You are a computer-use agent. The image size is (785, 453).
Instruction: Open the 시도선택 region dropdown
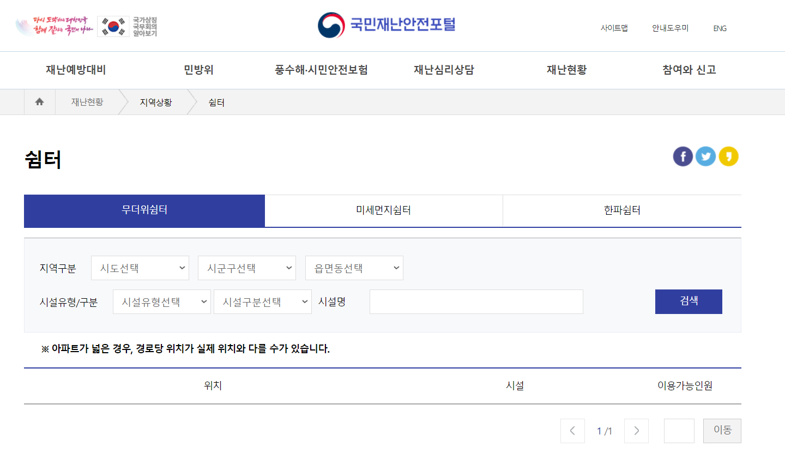[140, 268]
